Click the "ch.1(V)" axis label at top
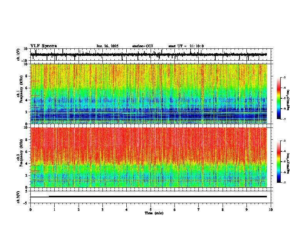Screen dimensions: 305x235 18,55
